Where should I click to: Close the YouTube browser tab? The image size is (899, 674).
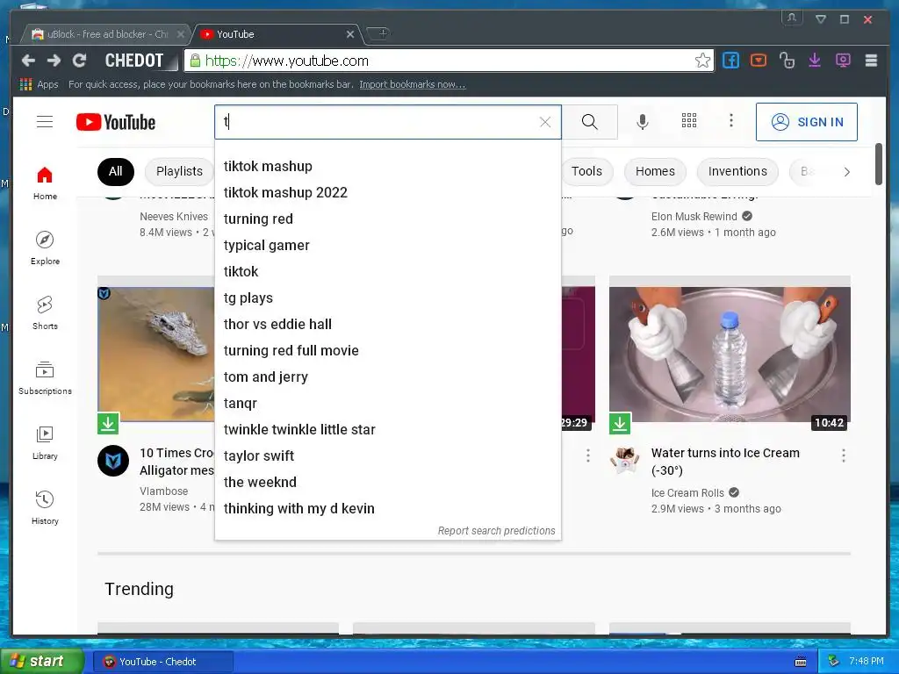tap(350, 34)
